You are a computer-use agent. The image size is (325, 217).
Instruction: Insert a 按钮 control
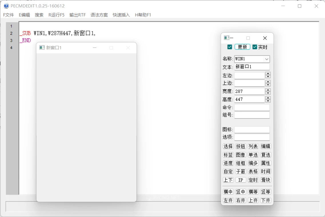click(x=241, y=146)
